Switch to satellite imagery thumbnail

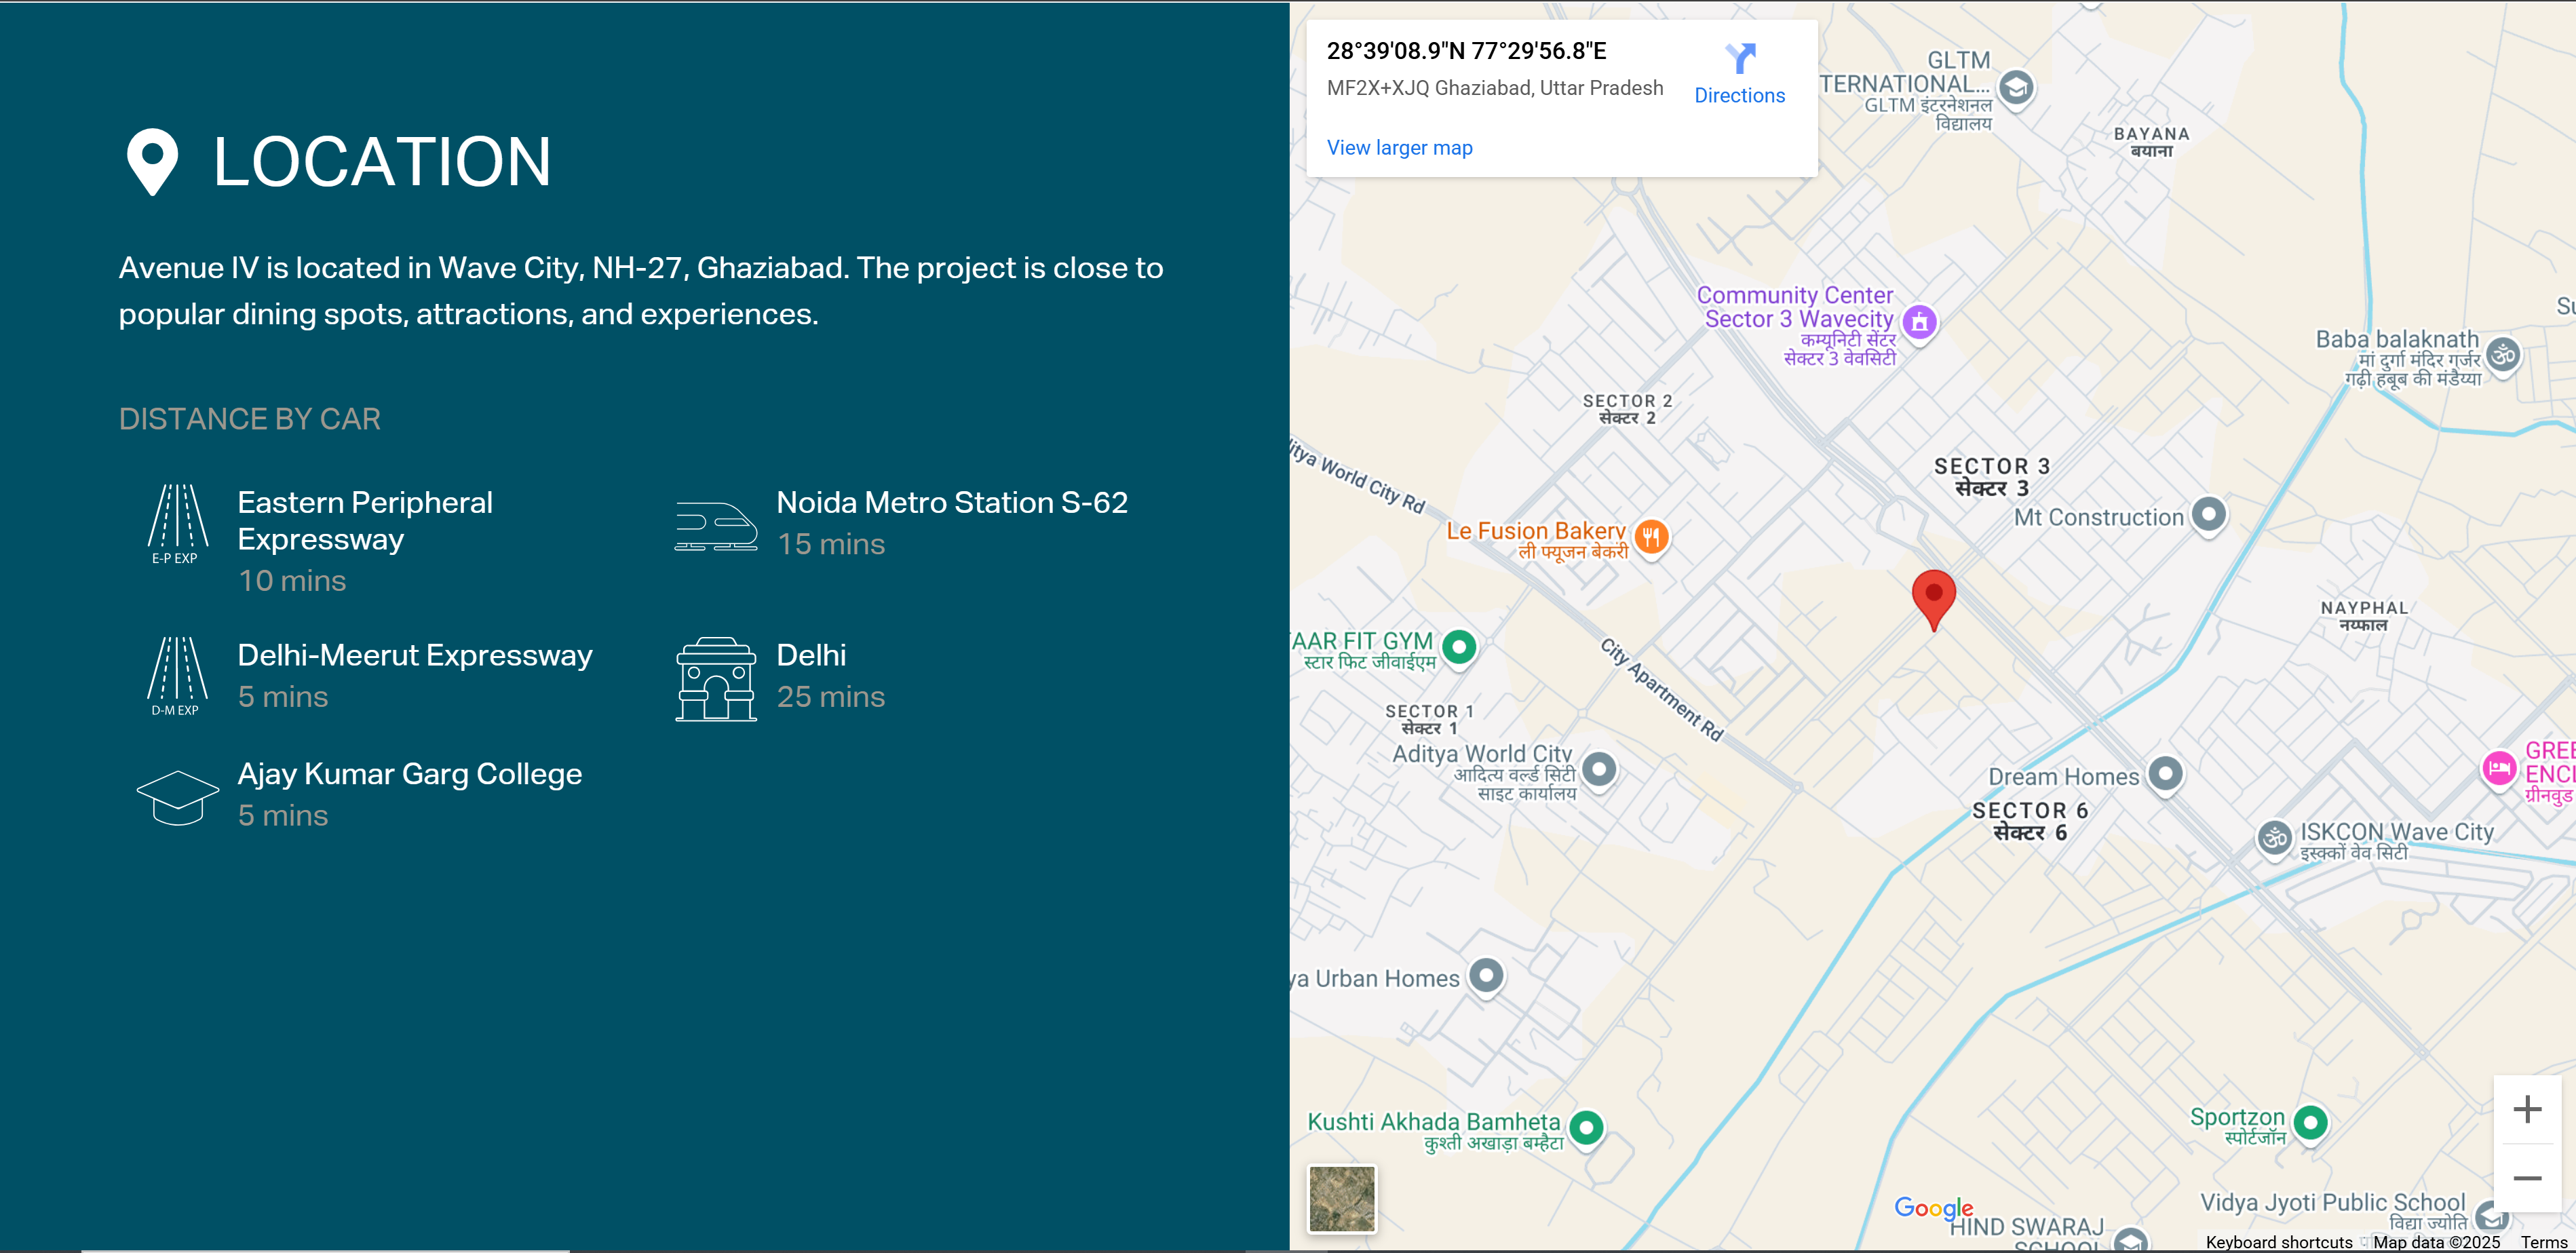(x=1342, y=1198)
